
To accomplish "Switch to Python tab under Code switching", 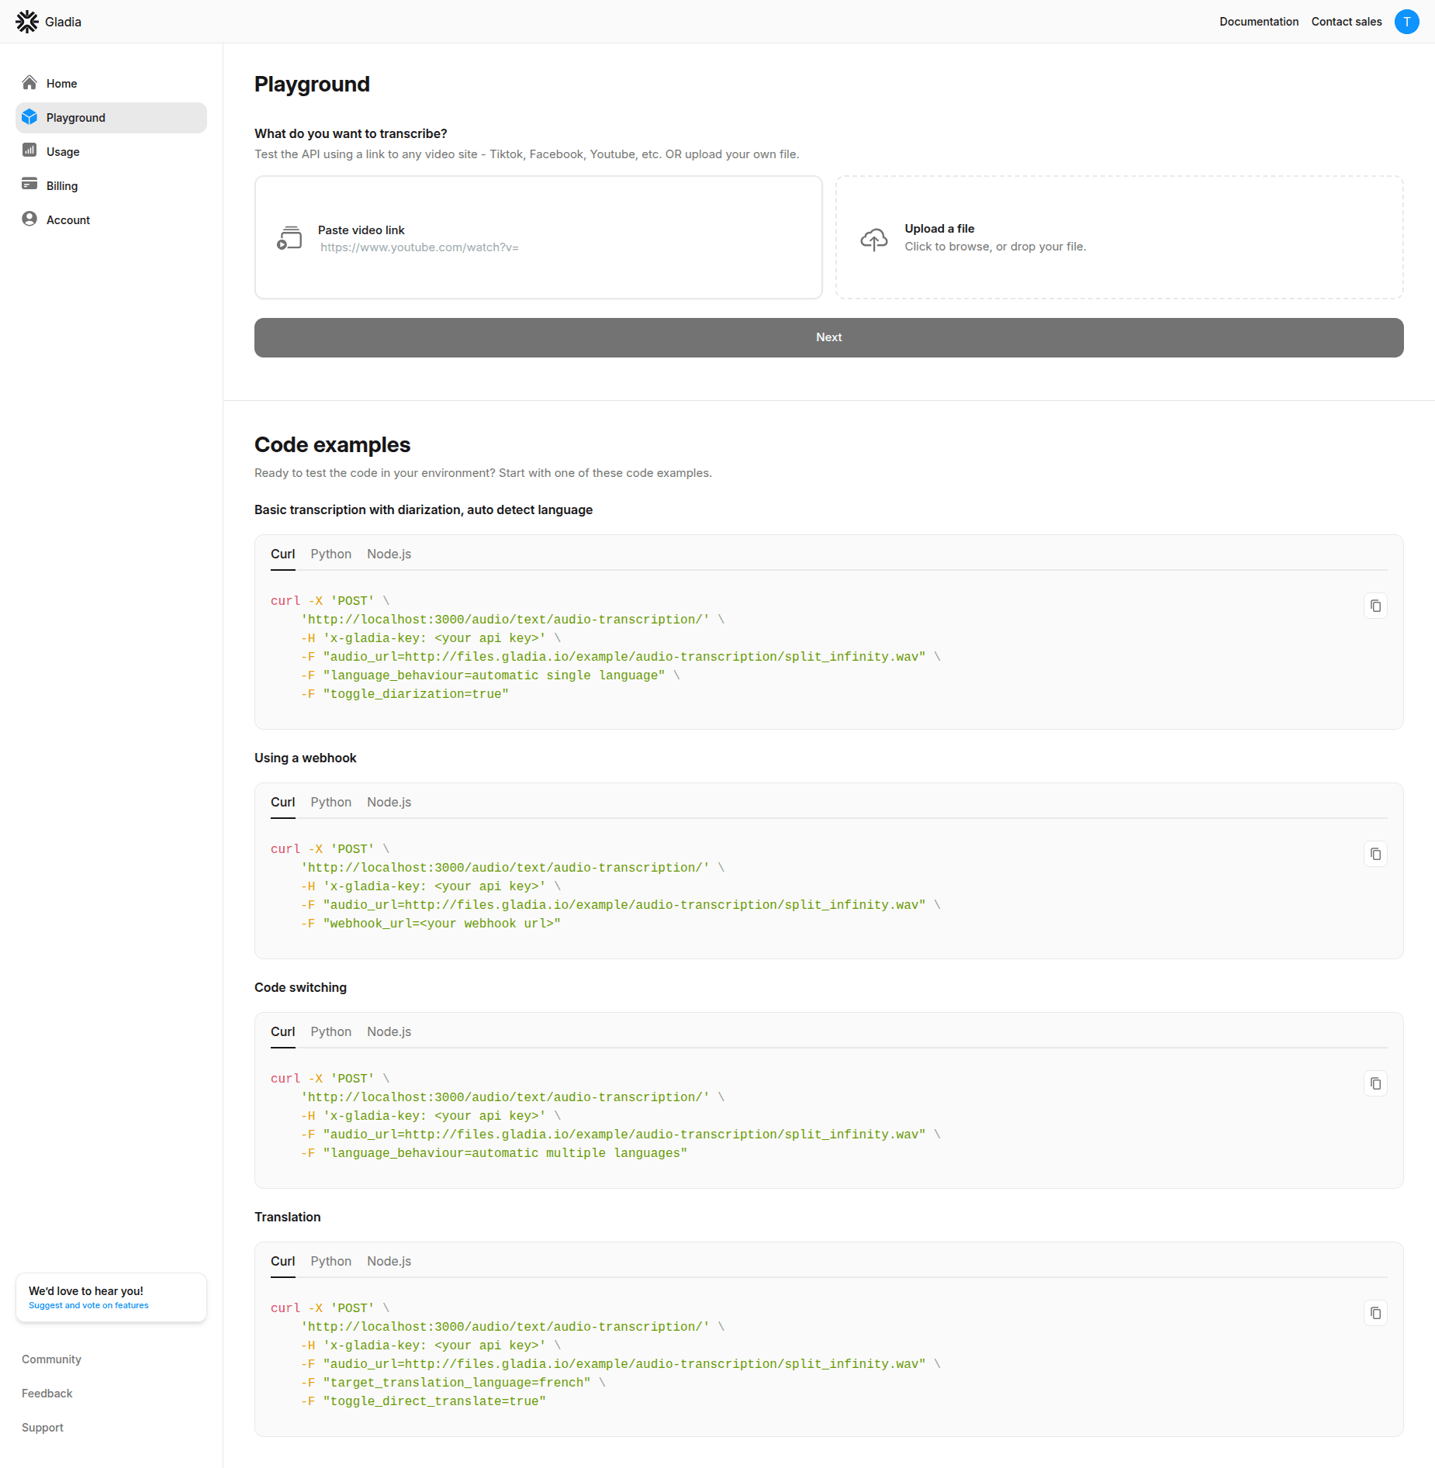I will tap(330, 1031).
